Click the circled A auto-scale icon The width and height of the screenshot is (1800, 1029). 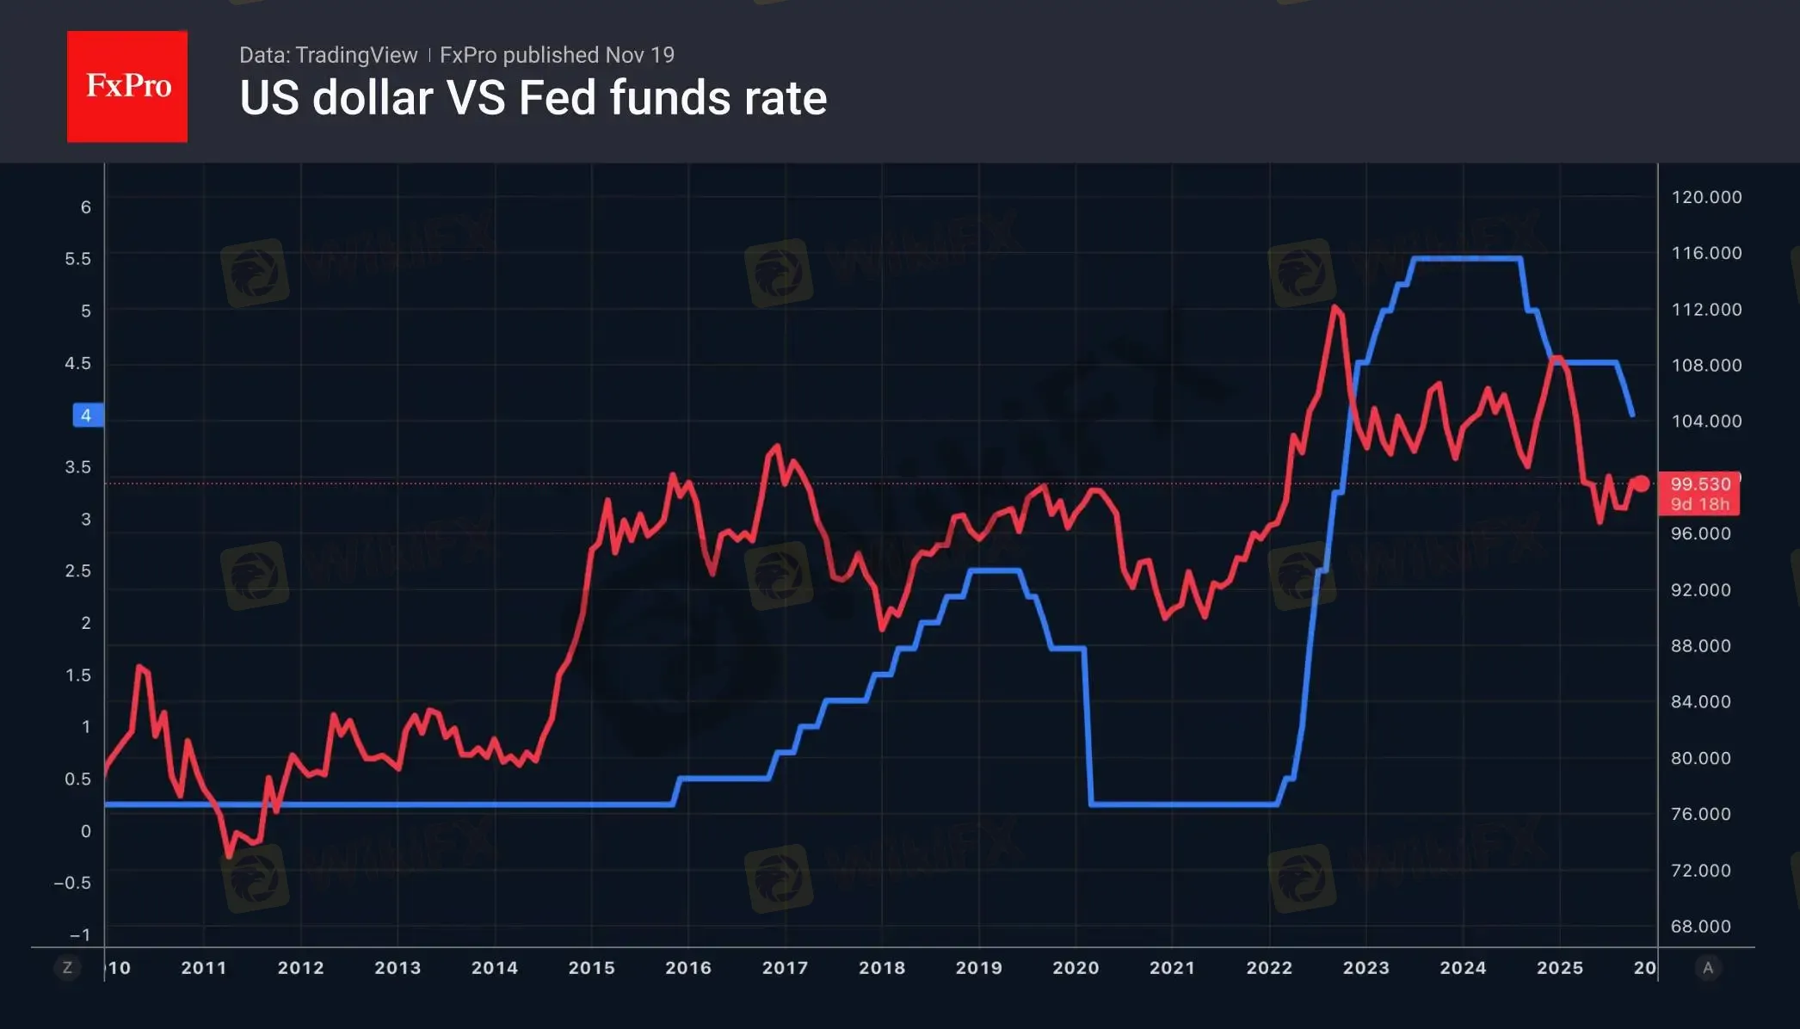(1708, 968)
